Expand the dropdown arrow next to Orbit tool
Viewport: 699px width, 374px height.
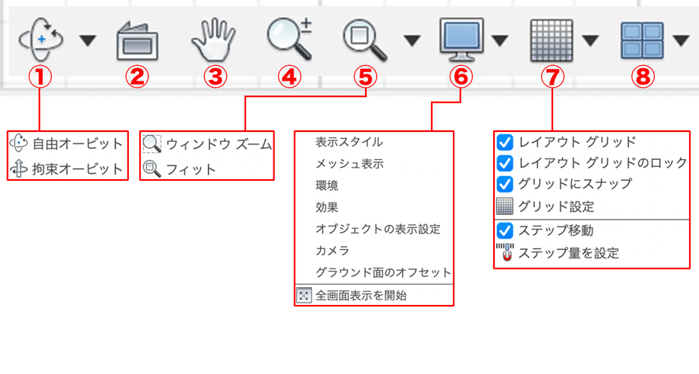click(x=88, y=41)
